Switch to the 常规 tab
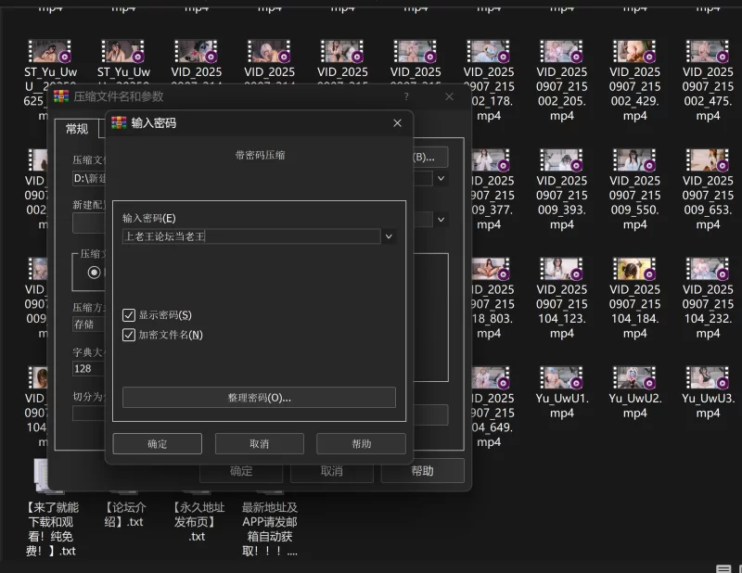 77,129
